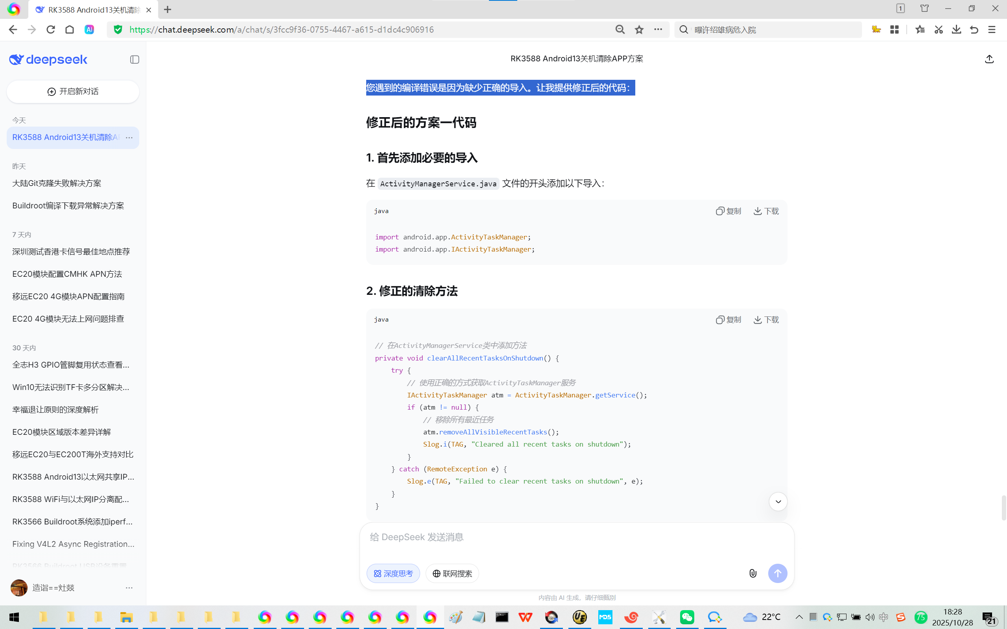The width and height of the screenshot is (1007, 629).
Task: Toggle the 联网搜索 web search option
Action: tap(452, 573)
